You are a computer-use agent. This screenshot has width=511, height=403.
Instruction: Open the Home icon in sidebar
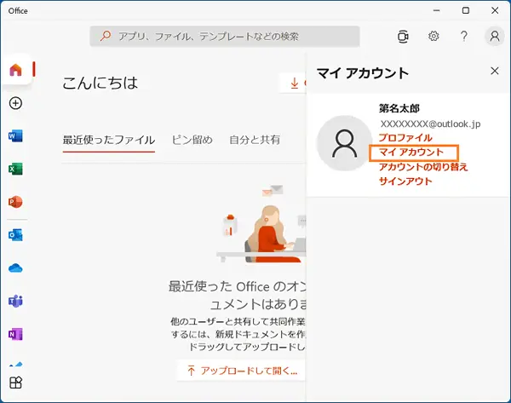[x=15, y=70]
